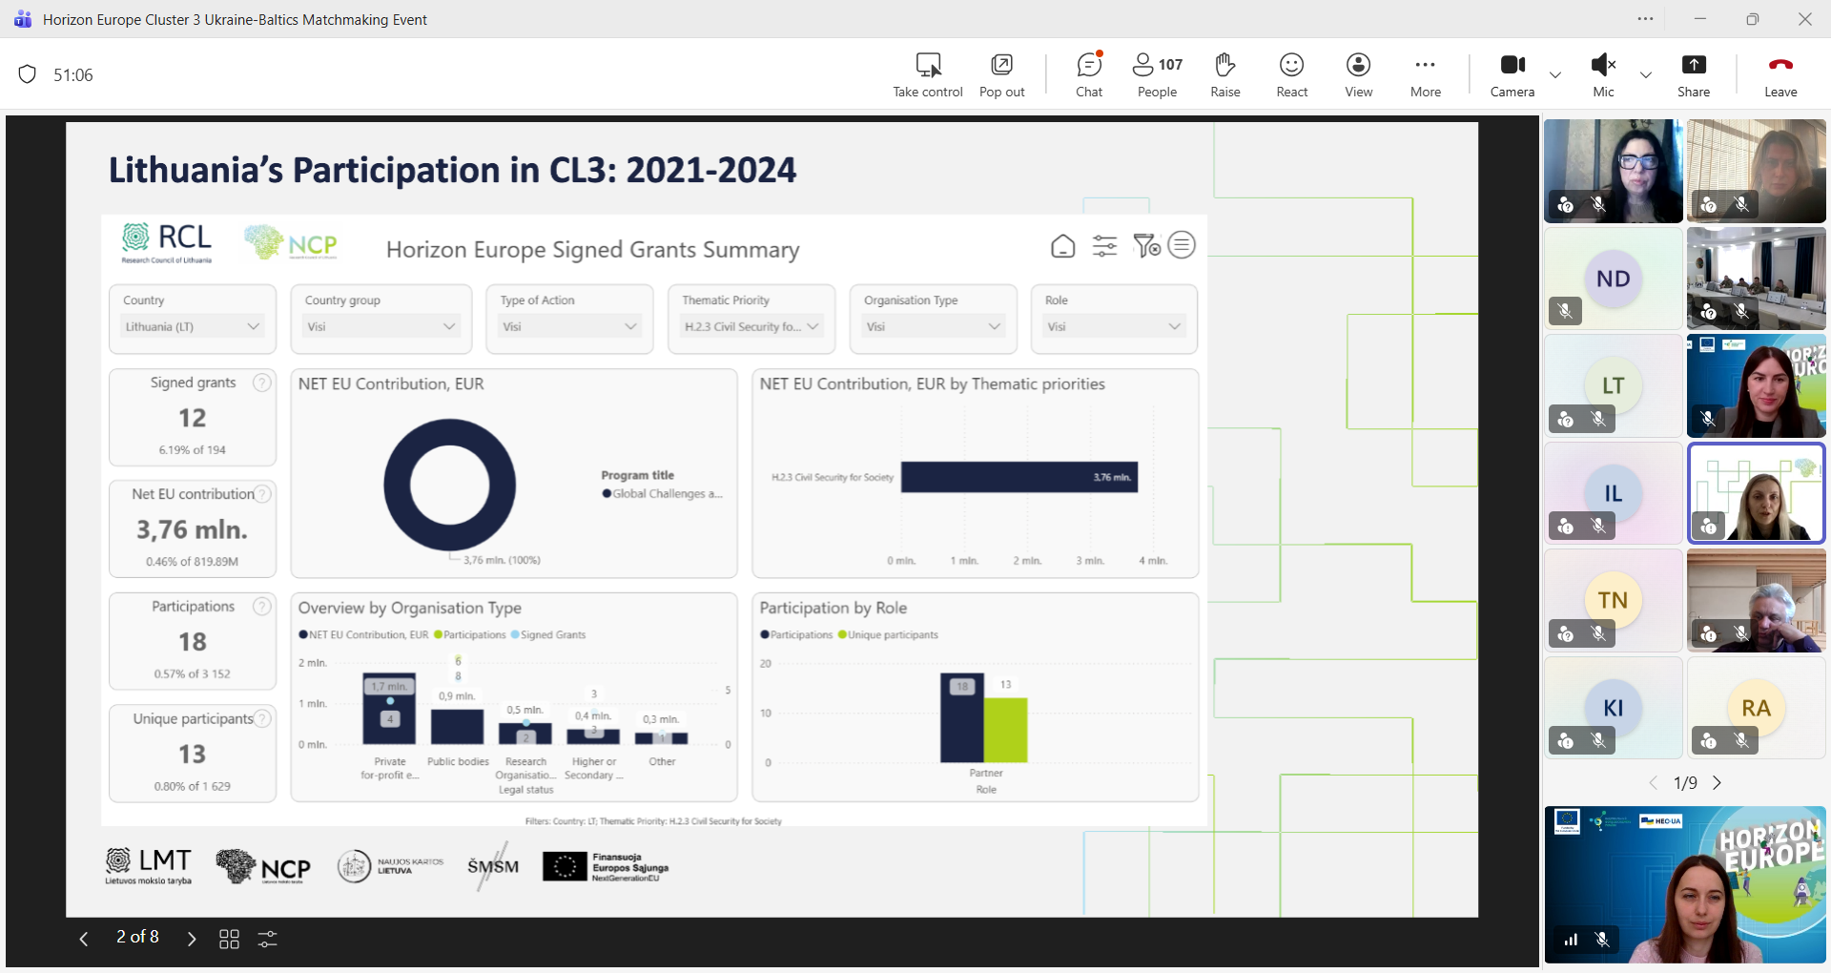Show the People participant list
1831x973 pixels.
pos(1157,74)
